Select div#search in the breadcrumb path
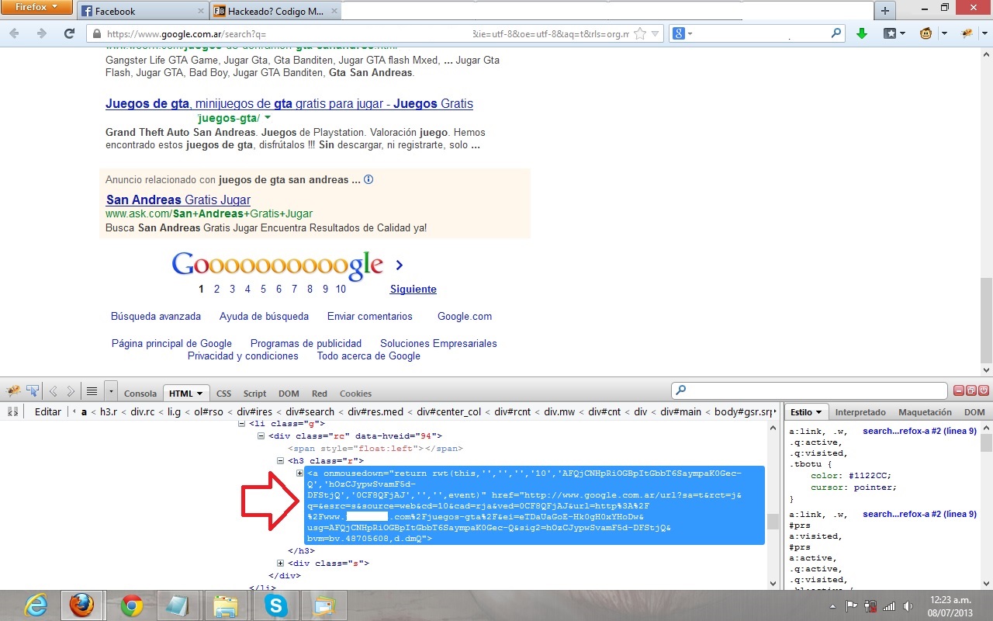Image resolution: width=993 pixels, height=621 pixels. click(310, 412)
